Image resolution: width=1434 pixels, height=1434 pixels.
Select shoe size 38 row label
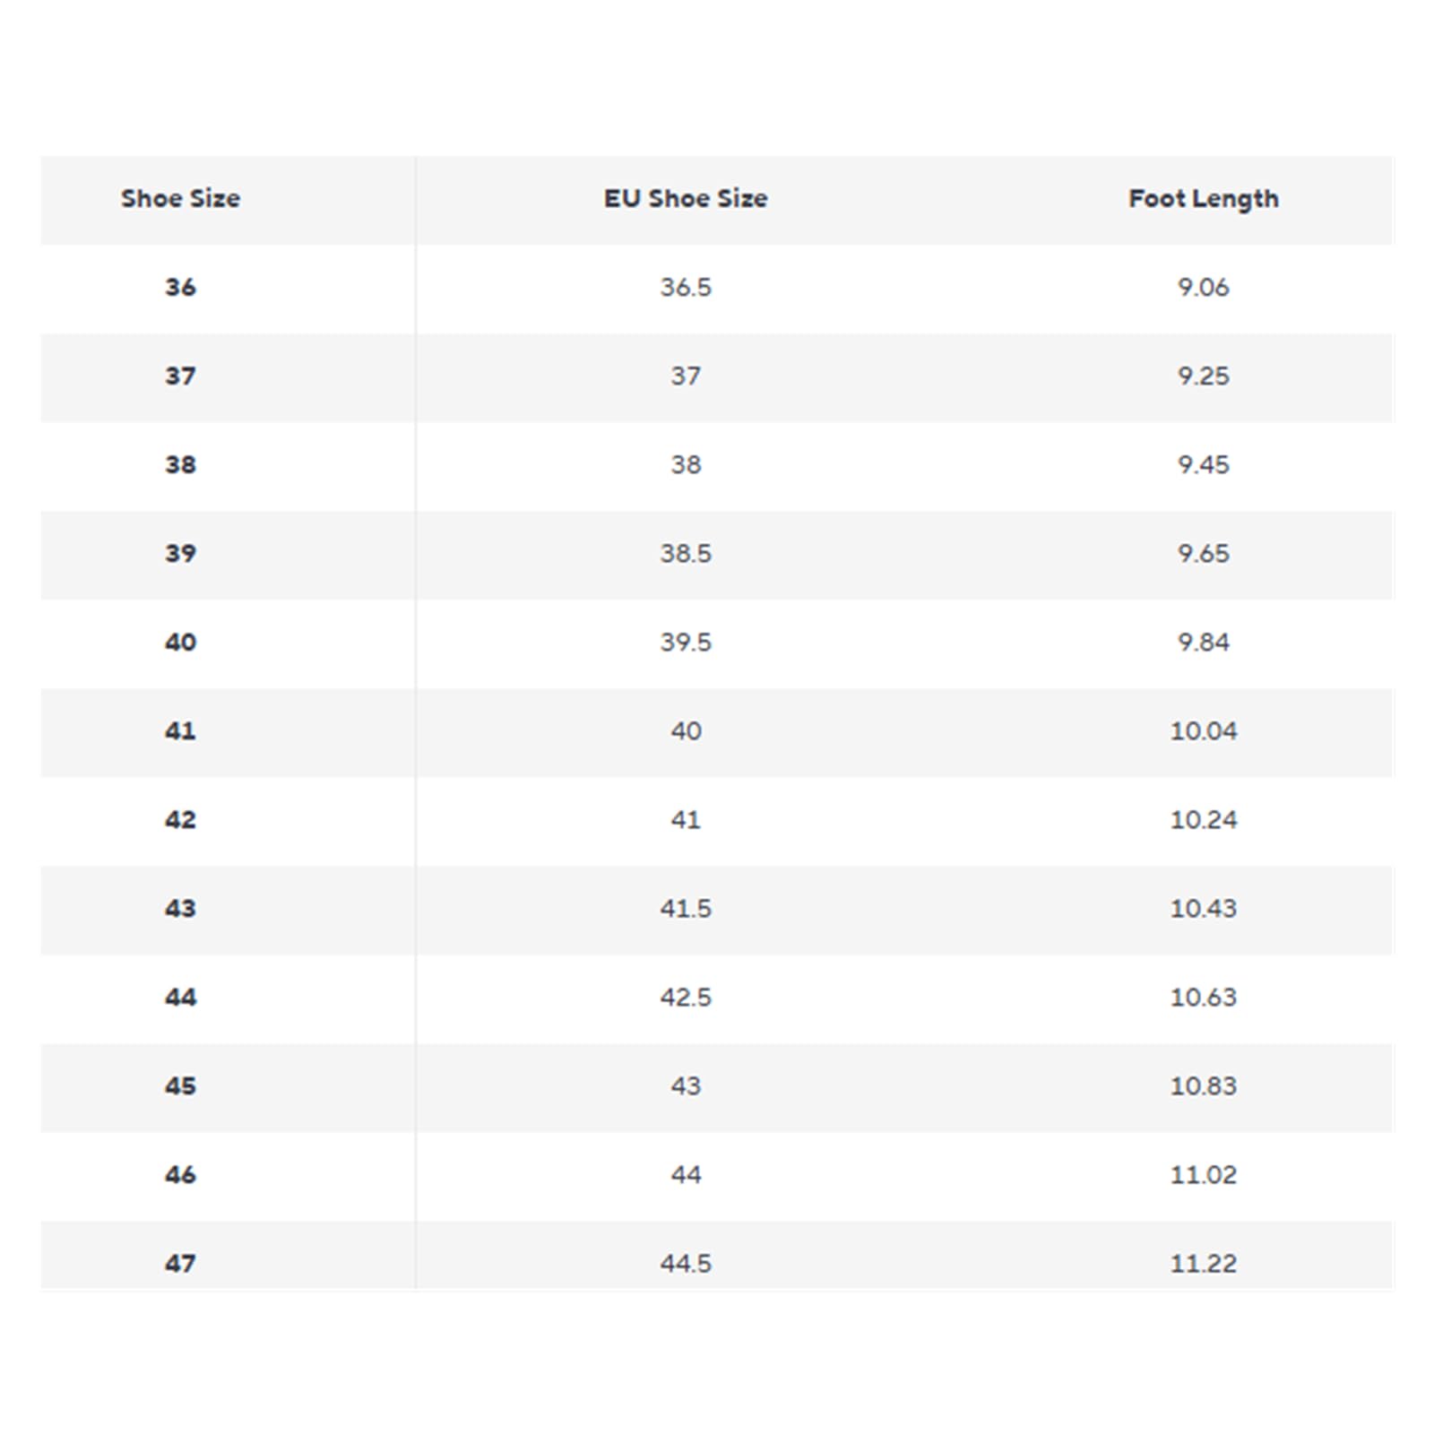tap(180, 464)
